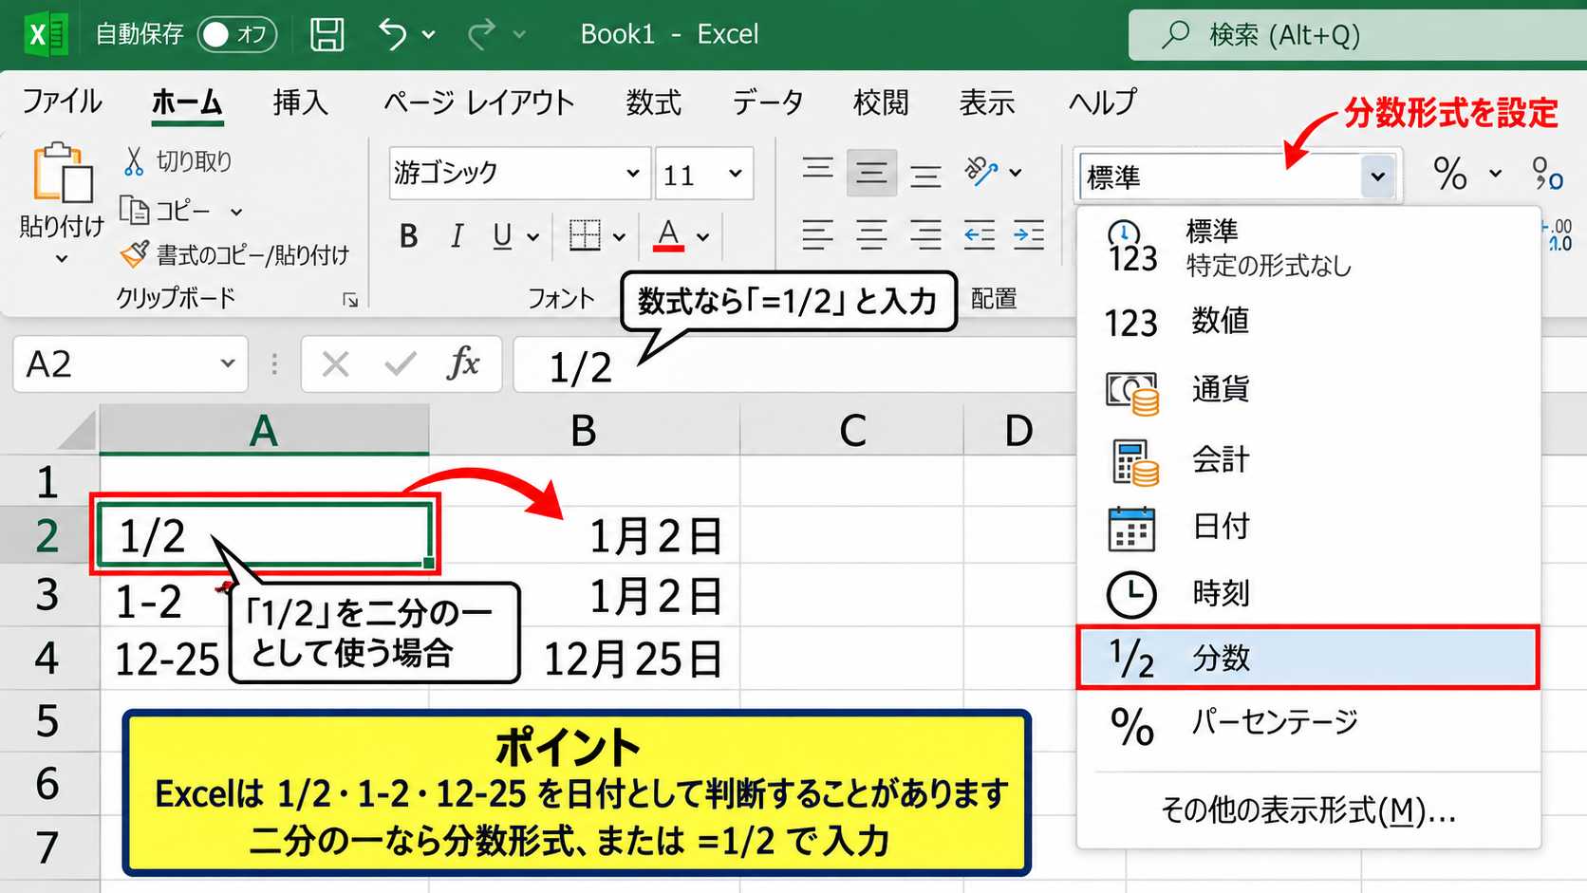The image size is (1587, 893).
Task: Select 日付 (Date) format in list
Action: (x=1307, y=527)
